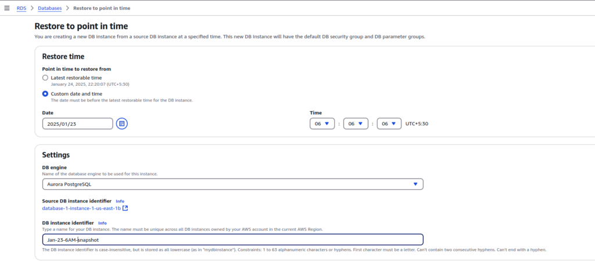The width and height of the screenshot is (595, 261).
Task: Open the DB engine dropdown
Action: 232,184
